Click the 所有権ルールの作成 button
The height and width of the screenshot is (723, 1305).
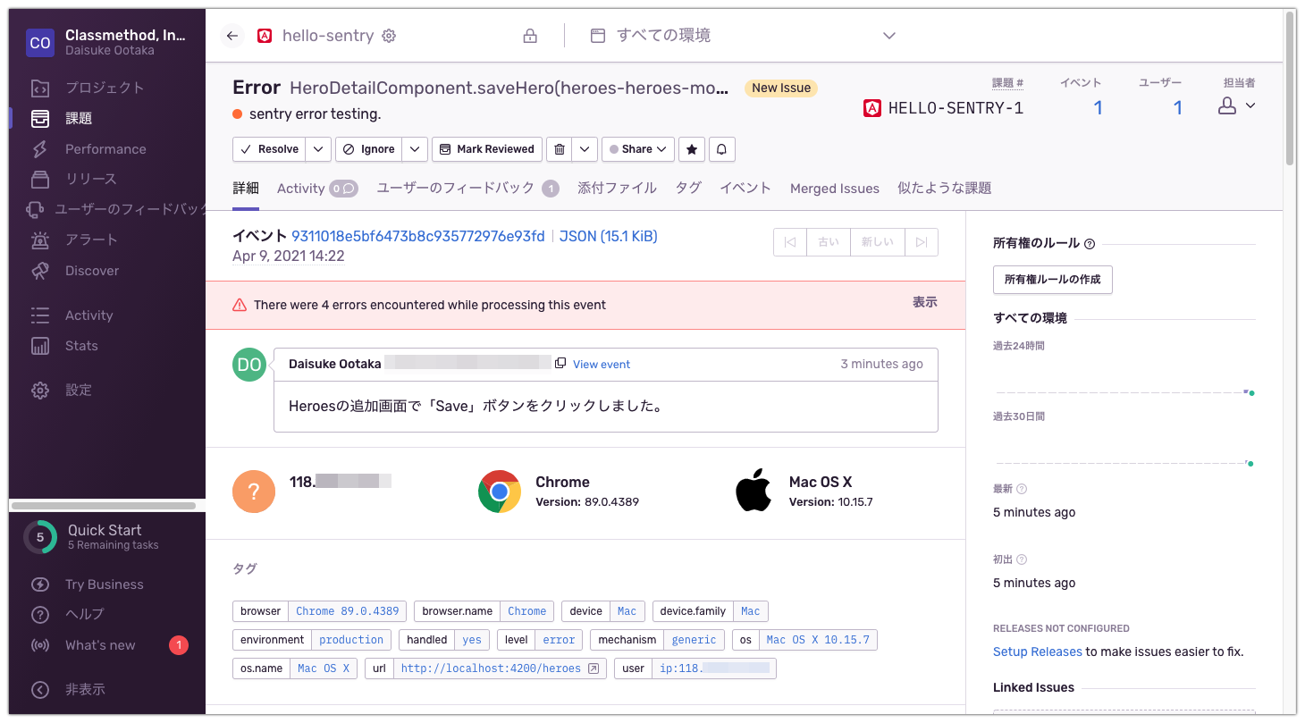click(1052, 280)
